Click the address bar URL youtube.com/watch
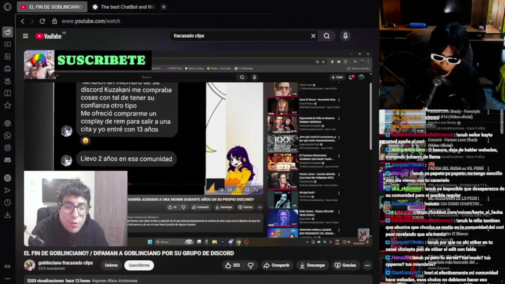This screenshot has height=284, width=505. tap(91, 21)
